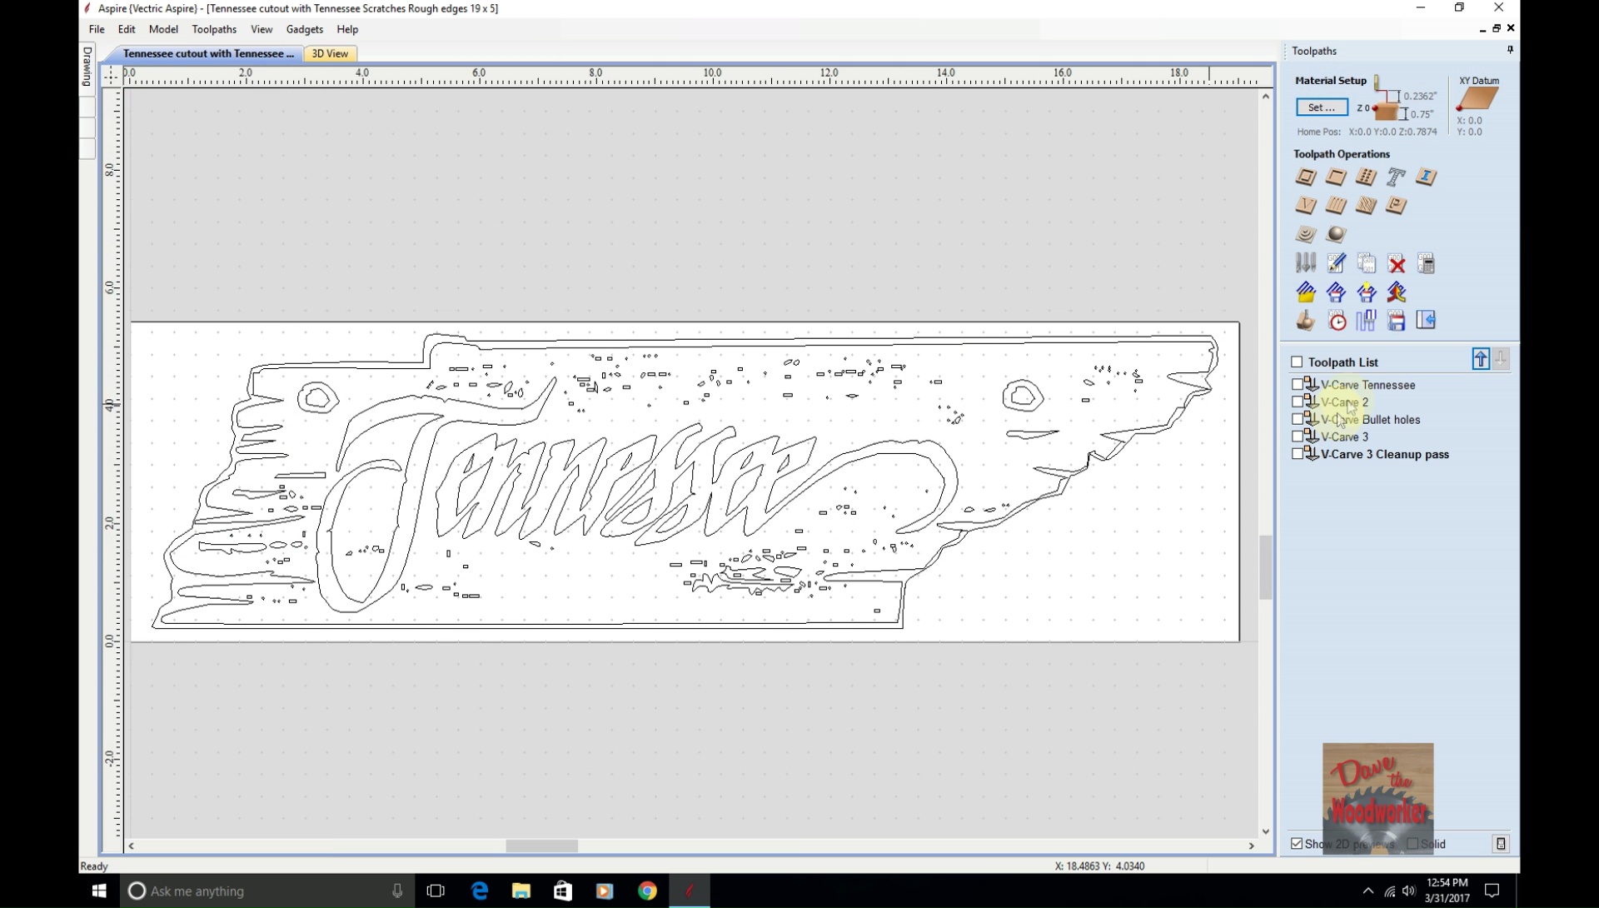Open the Quick Engrave toolpath tool
The image size is (1599, 908).
pos(1397,177)
